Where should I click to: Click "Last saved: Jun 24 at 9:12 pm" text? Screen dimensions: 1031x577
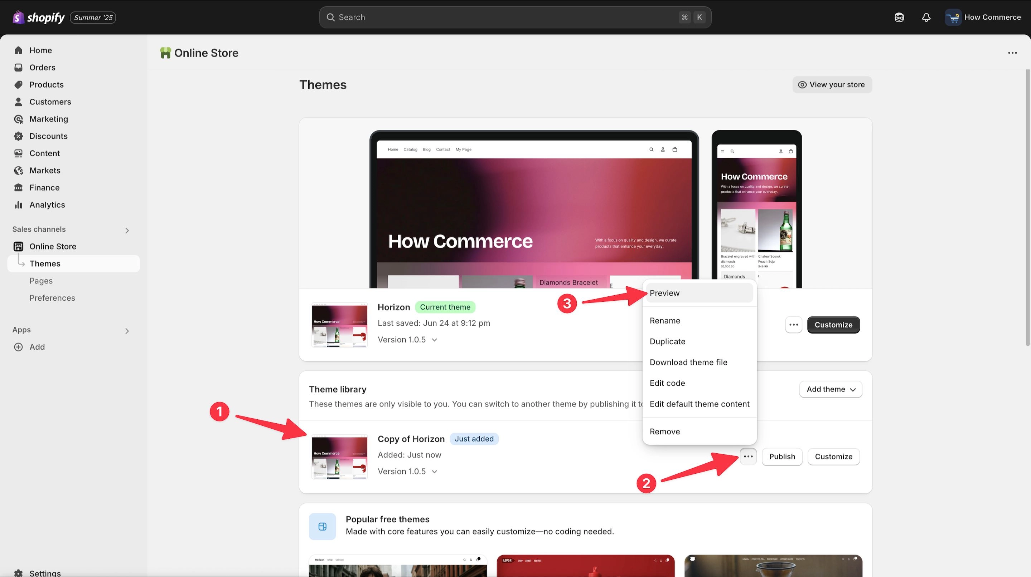tap(434, 323)
